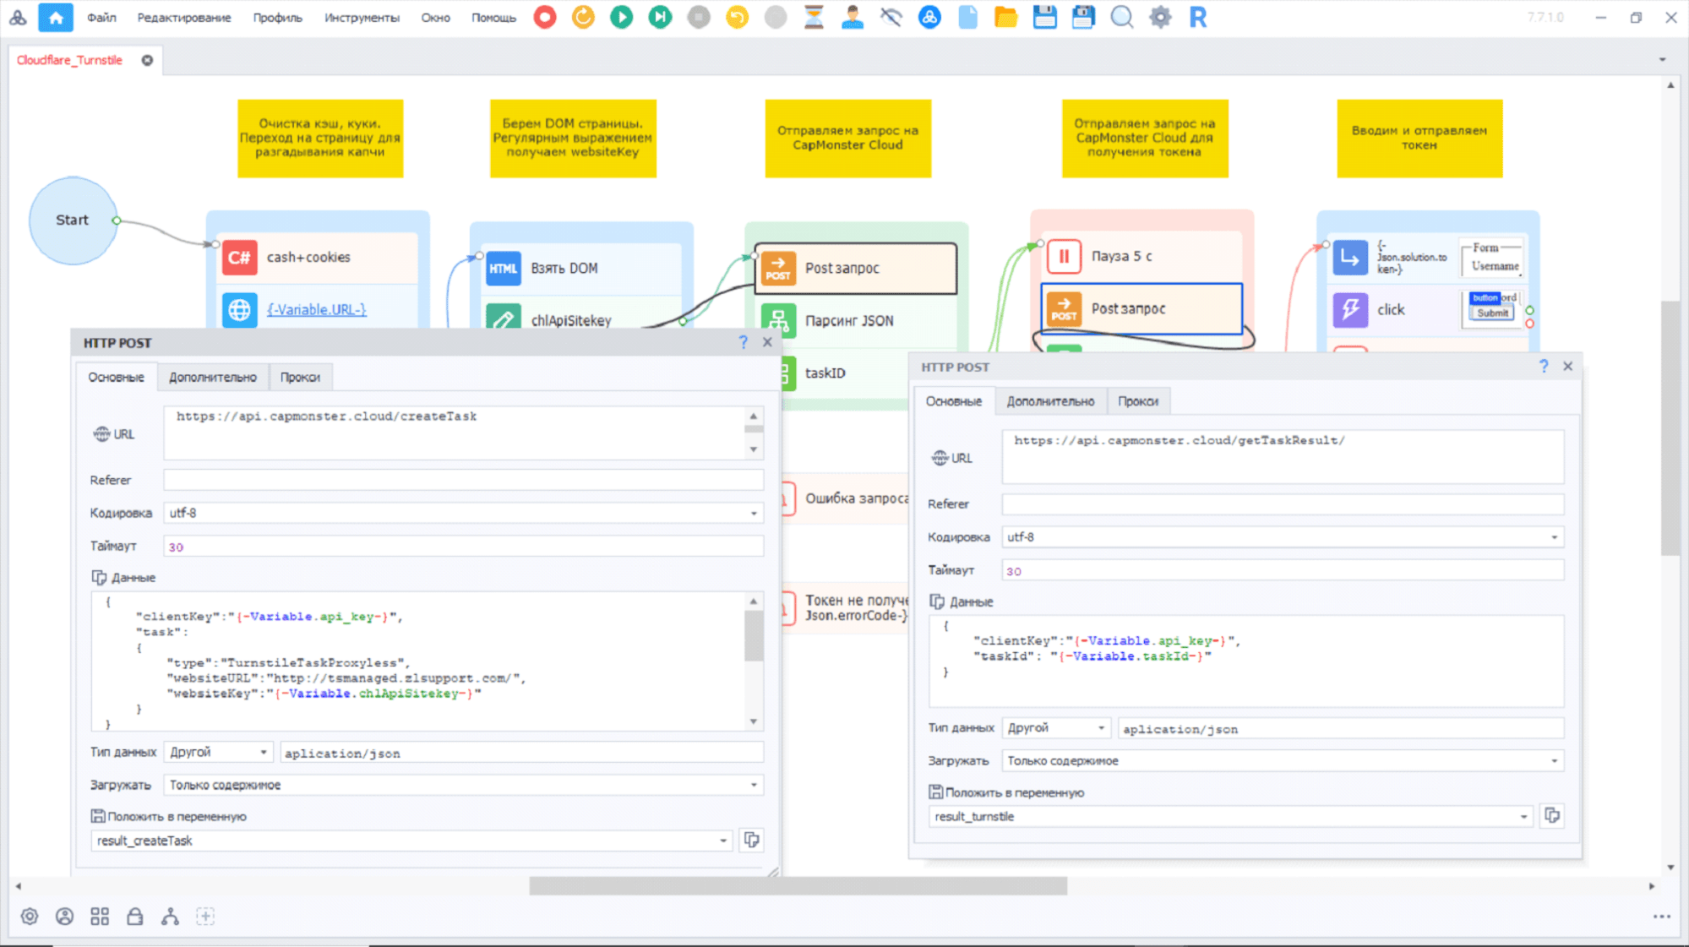Screen dimensions: 1689x947
Task: Save project with floppy disk icon
Action: (x=1045, y=17)
